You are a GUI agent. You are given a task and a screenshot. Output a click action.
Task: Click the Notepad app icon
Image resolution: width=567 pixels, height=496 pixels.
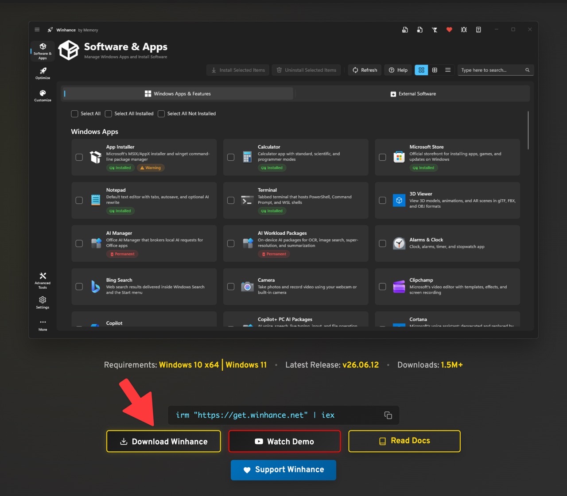pos(96,200)
